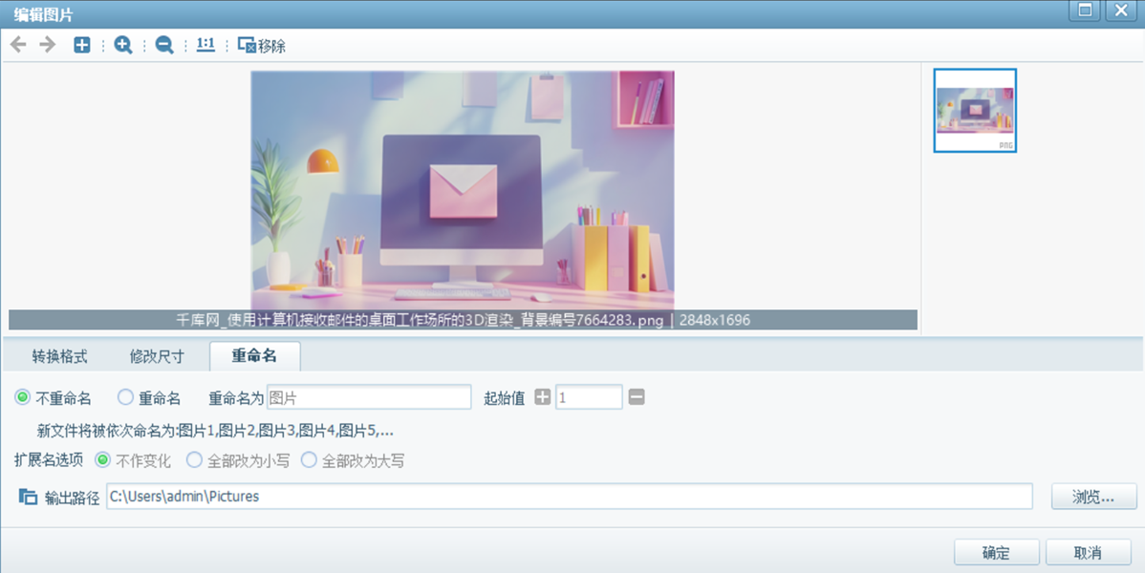The width and height of the screenshot is (1145, 573).
Task: Choose the 全部改为小写 extension option
Action: [194, 460]
